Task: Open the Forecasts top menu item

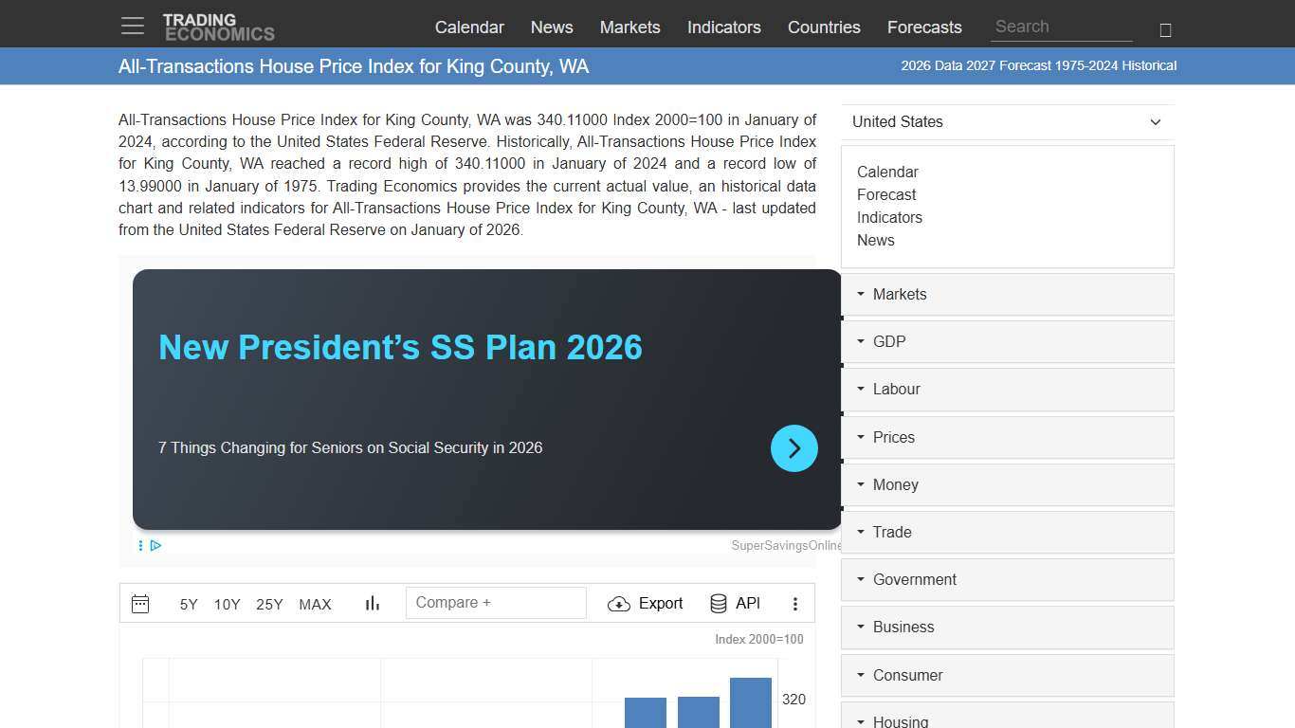Action: 924,27
